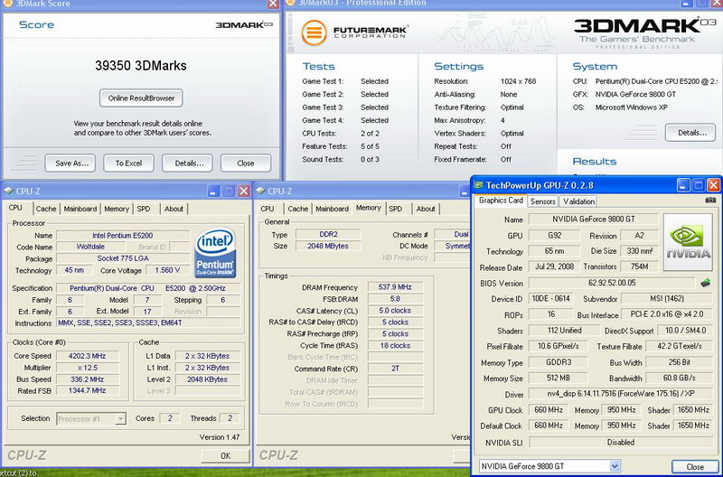Click Details in the 3DMark Score window

187,164
